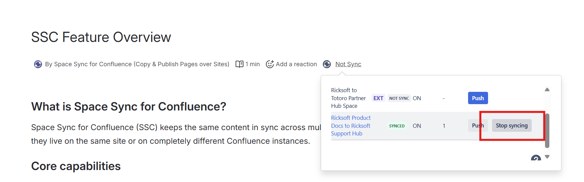Click the Stop syncing button
Image resolution: width=584 pixels, height=182 pixels.
pyautogui.click(x=512, y=125)
